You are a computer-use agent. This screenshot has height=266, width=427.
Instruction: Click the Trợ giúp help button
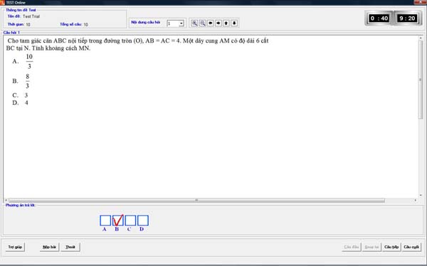15,247
